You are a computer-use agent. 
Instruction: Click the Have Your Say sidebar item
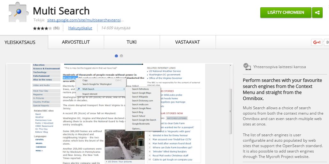pos(46,91)
